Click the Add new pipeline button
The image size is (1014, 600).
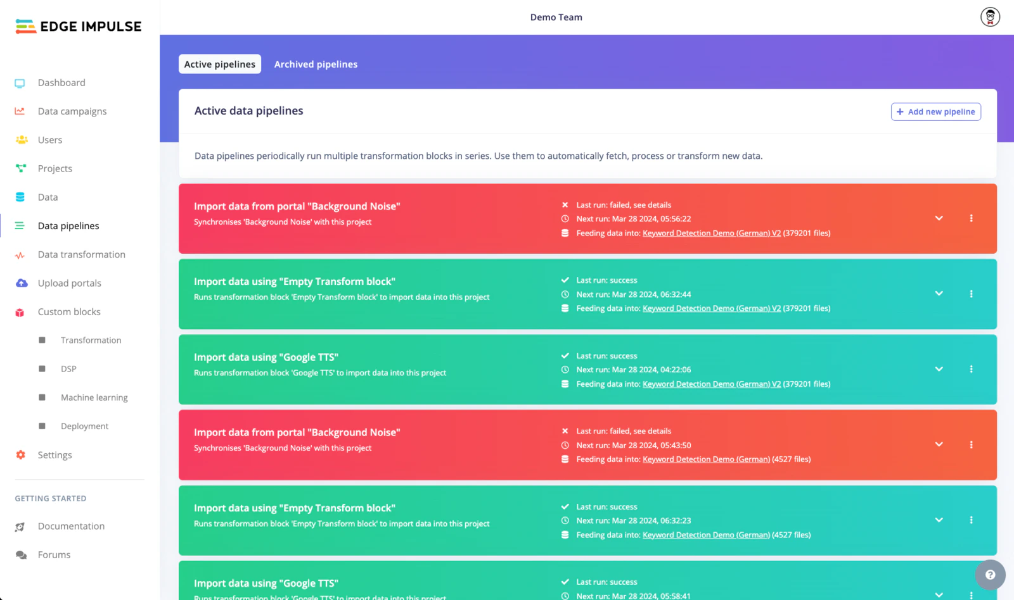pyautogui.click(x=935, y=111)
